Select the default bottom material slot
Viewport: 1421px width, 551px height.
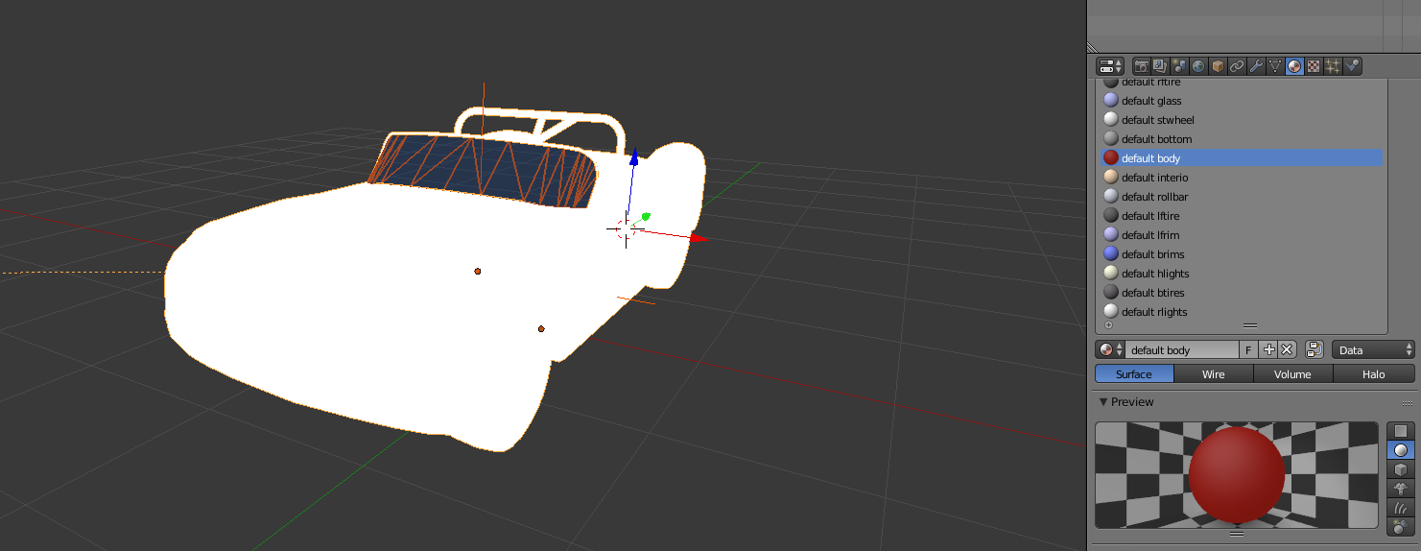(1242, 139)
